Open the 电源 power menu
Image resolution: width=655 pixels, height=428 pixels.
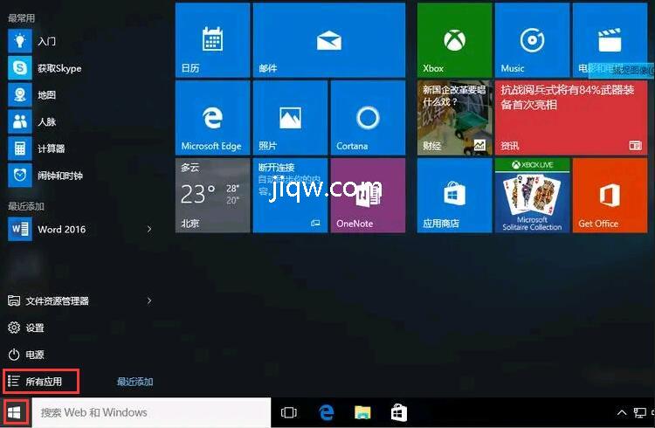35,355
